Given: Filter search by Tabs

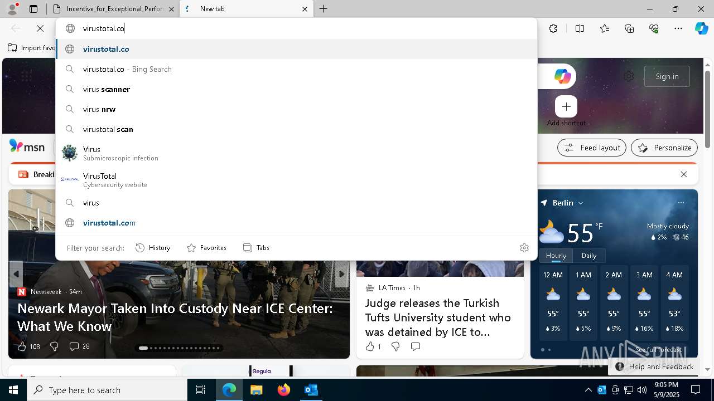Looking at the screenshot, I should tap(256, 248).
